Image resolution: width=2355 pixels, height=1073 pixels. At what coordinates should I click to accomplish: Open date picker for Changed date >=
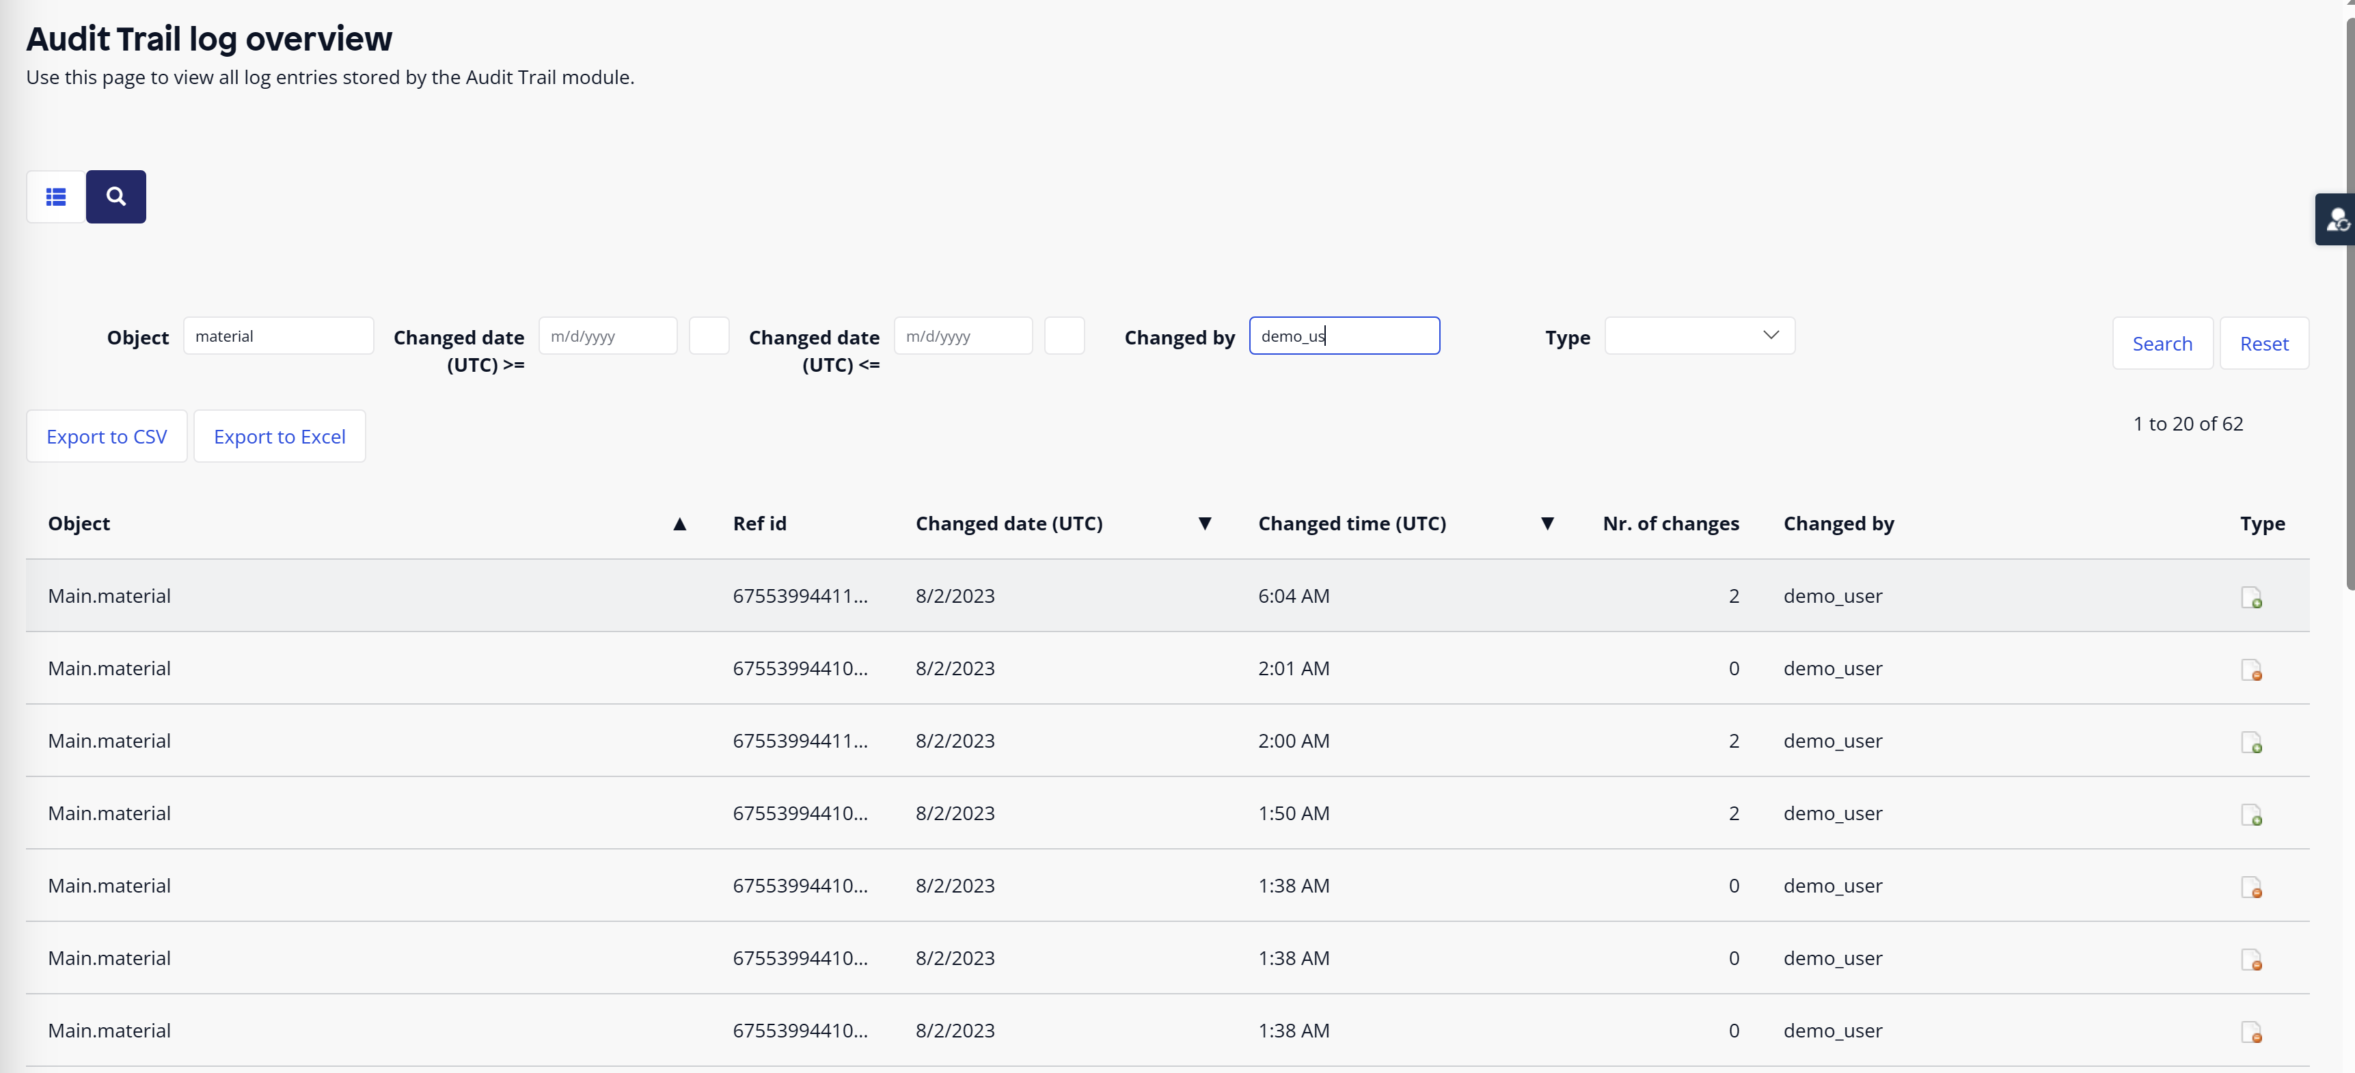point(709,336)
